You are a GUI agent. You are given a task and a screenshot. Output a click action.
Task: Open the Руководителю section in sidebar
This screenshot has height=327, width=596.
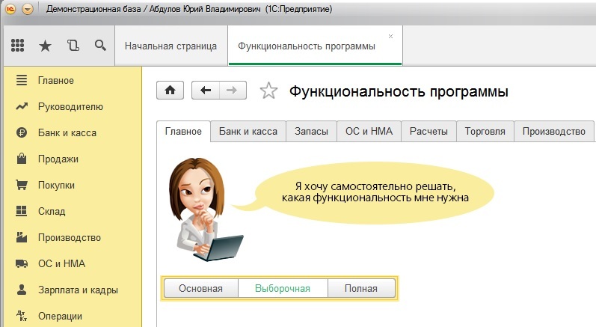click(x=70, y=106)
